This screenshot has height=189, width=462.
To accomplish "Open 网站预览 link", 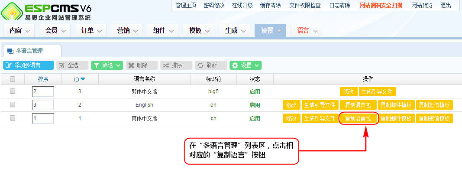I will coord(422,5).
